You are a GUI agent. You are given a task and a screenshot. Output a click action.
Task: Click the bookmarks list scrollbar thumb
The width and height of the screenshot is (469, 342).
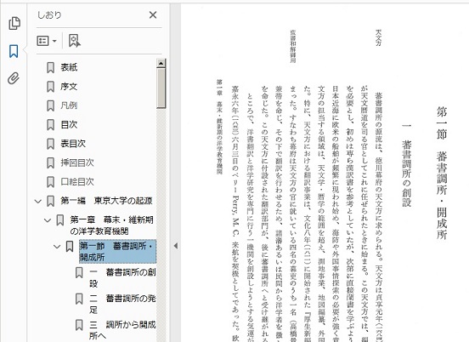(161, 88)
